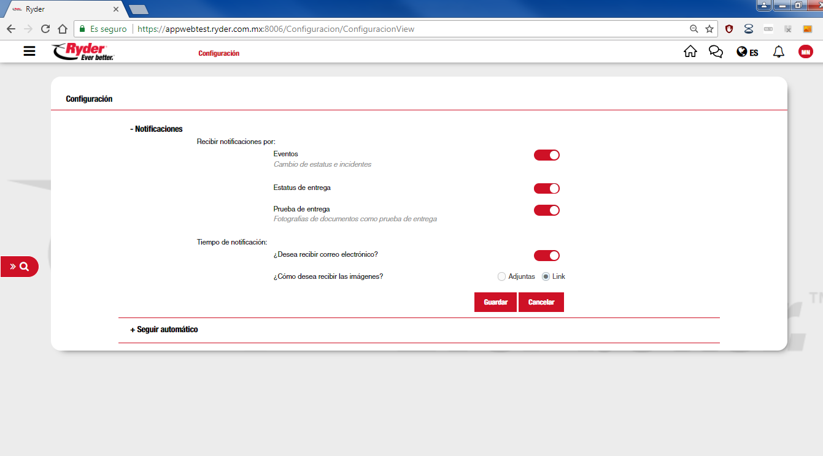823x456 pixels.
Task: Expand the Seguir automático section
Action: pyautogui.click(x=164, y=329)
